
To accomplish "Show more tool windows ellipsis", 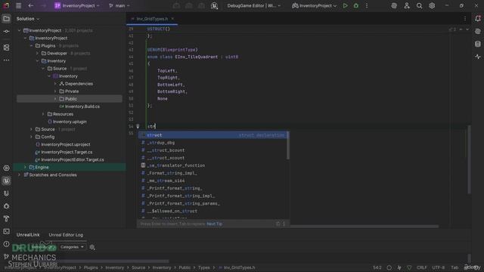I will [6, 60].
